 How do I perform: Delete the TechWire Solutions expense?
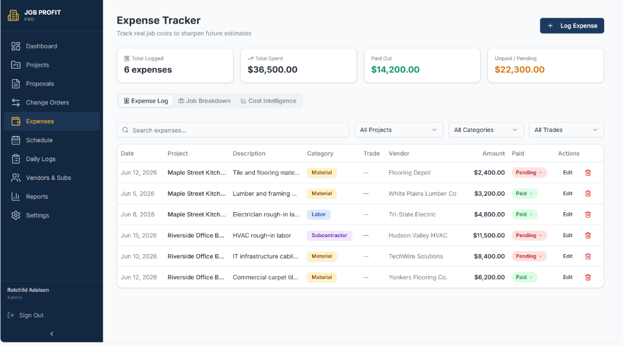pyautogui.click(x=588, y=256)
